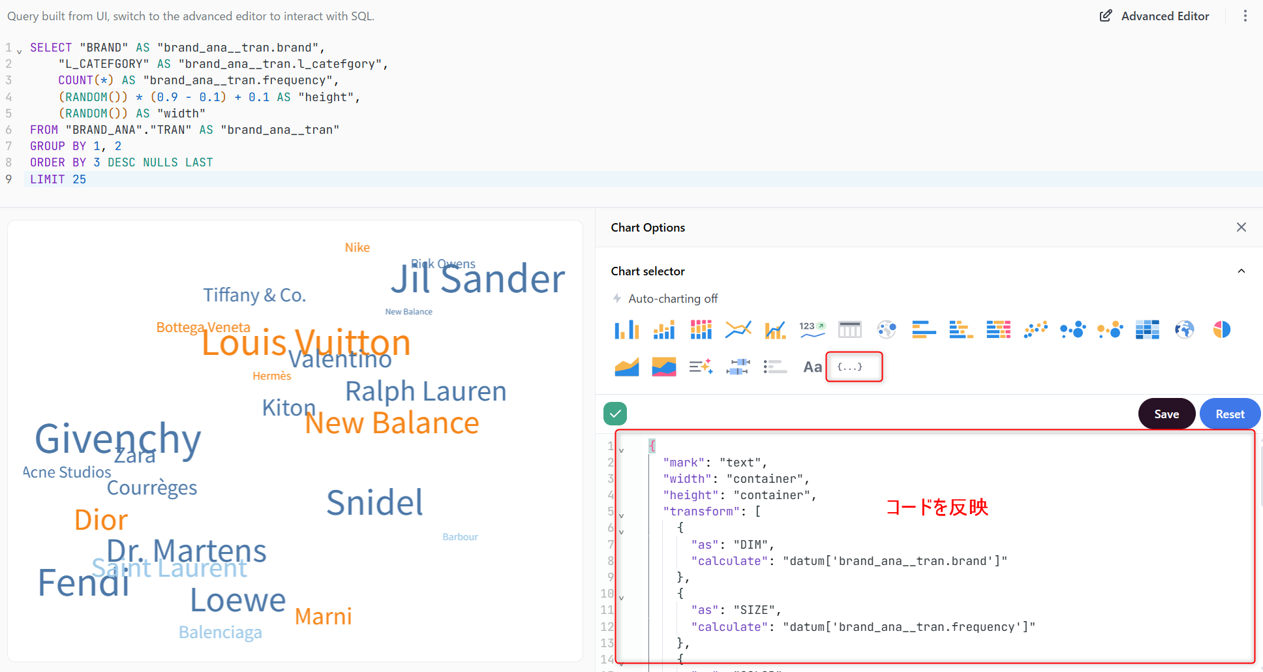Toggle Auto-charting off
Viewport: 1263px width, 672px height.
pyautogui.click(x=665, y=299)
